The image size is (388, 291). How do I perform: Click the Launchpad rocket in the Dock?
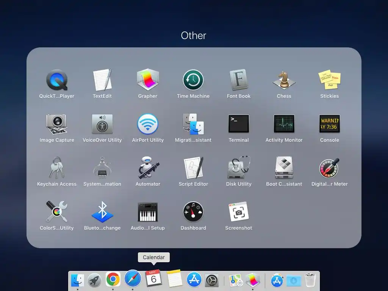click(x=94, y=280)
